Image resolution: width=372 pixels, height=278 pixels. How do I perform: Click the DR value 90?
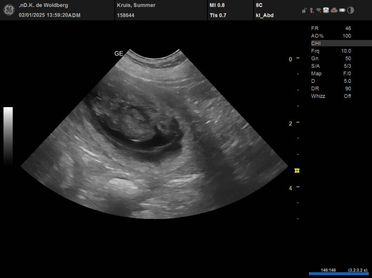(348, 88)
